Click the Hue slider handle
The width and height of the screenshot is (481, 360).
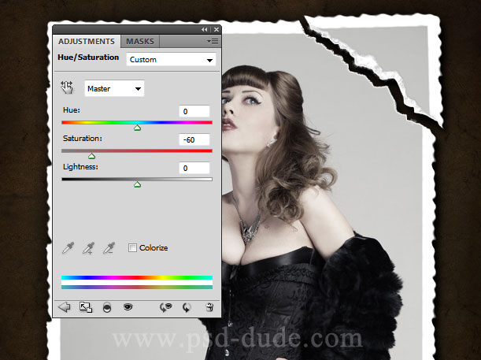137,128
